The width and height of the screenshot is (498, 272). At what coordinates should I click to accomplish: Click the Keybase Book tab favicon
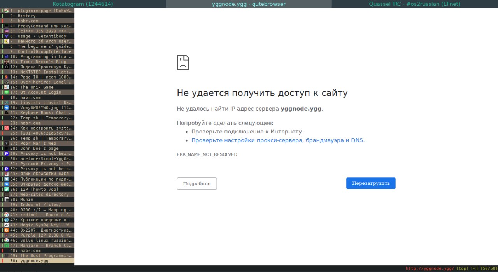tap(7, 112)
